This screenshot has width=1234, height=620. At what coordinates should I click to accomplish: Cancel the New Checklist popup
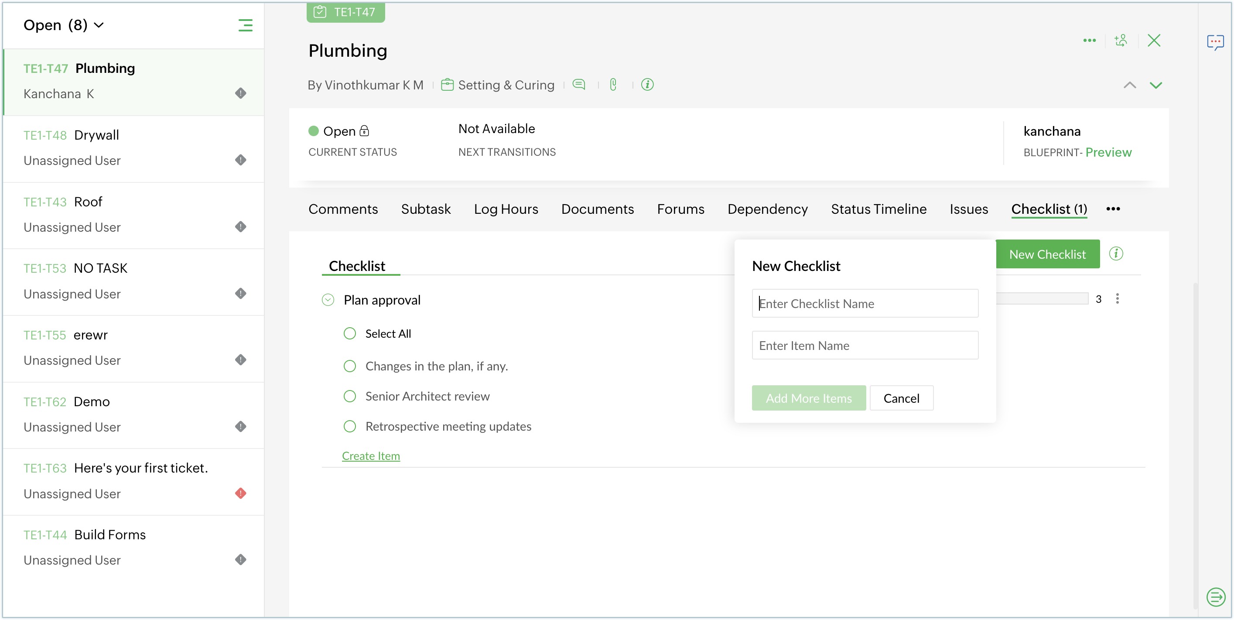(x=901, y=398)
